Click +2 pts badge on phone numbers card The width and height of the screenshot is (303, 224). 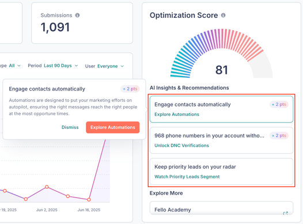(279, 135)
